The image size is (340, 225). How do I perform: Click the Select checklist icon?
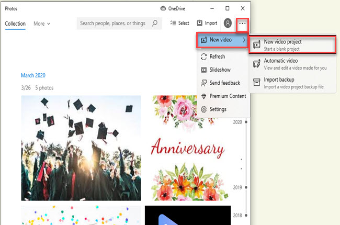173,24
